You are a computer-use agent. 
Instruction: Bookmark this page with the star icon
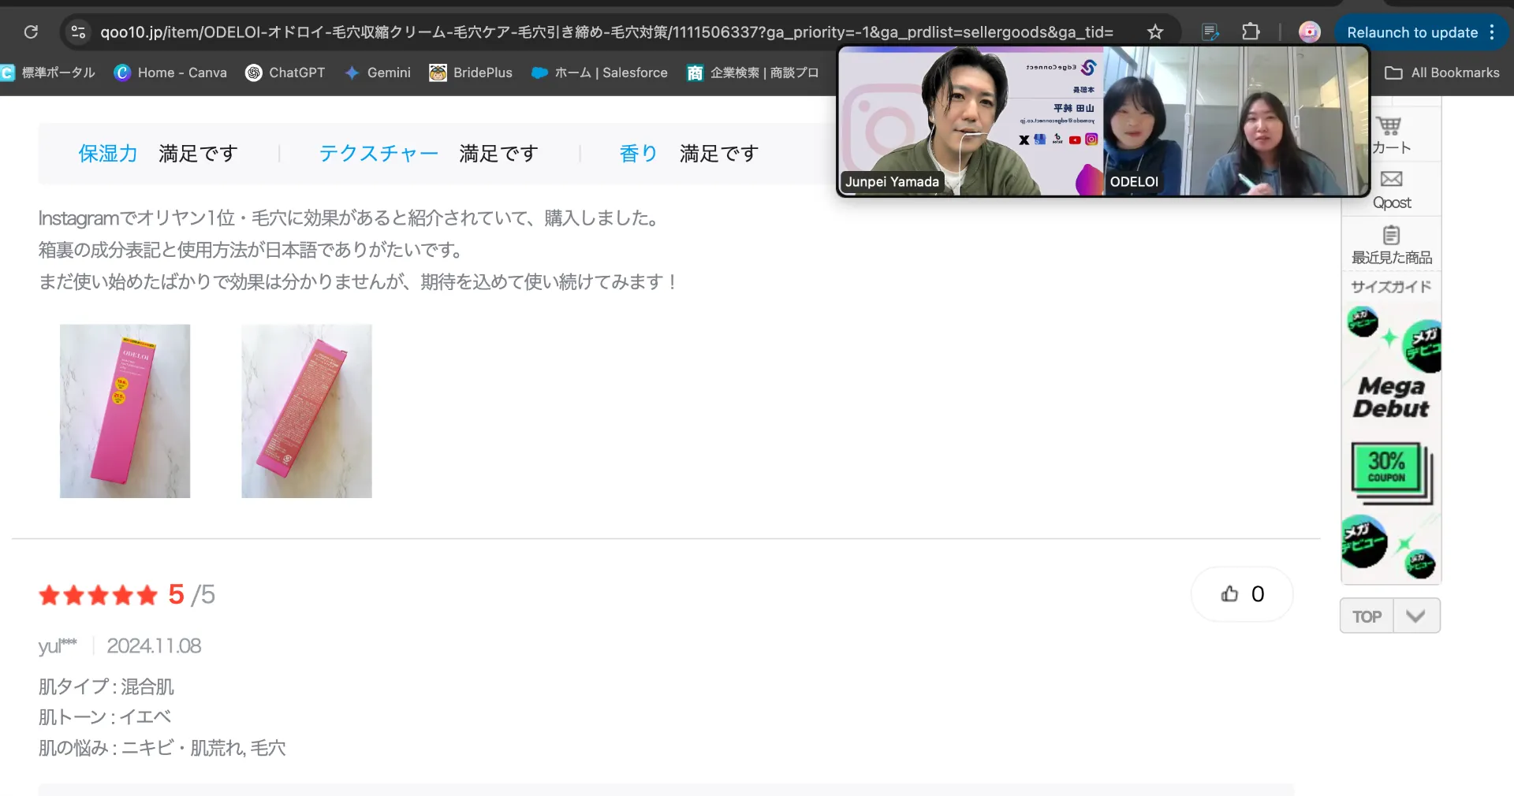[x=1154, y=32]
